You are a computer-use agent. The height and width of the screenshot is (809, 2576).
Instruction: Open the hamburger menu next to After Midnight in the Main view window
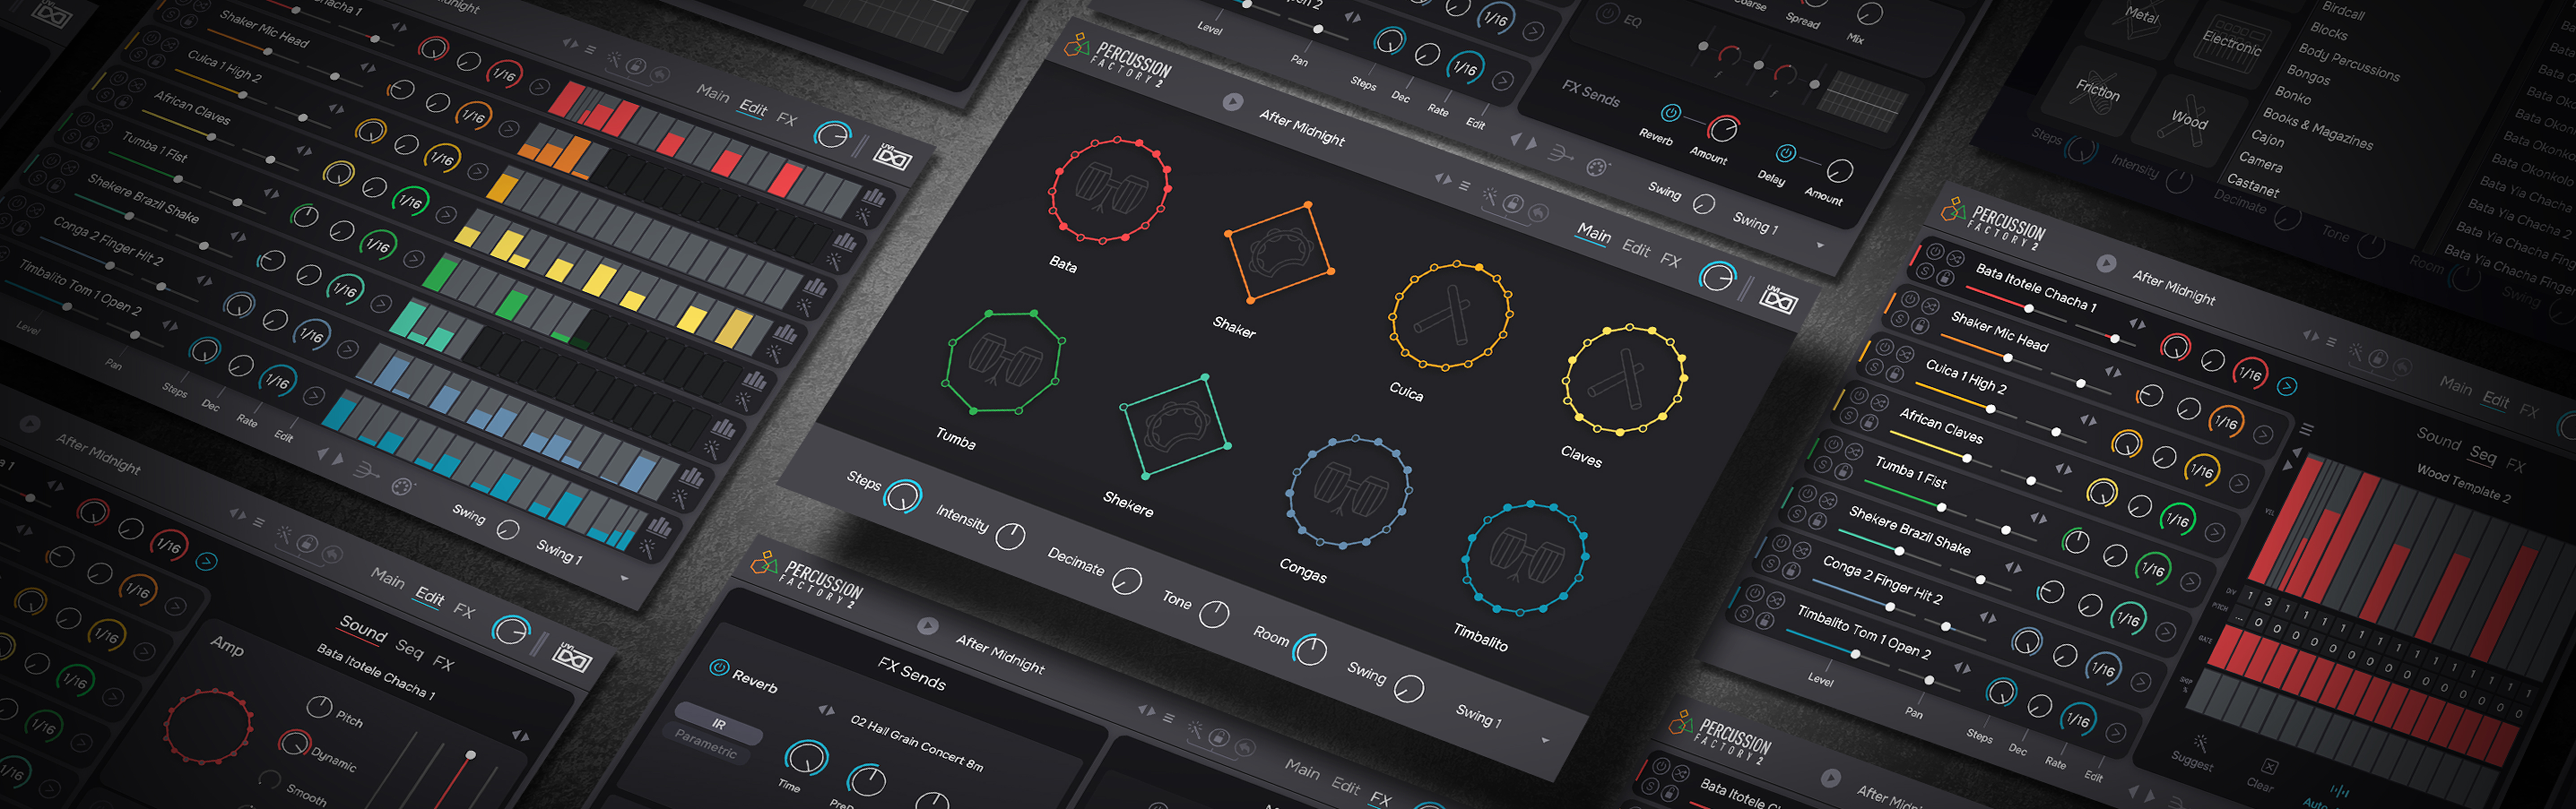pos(1464,186)
